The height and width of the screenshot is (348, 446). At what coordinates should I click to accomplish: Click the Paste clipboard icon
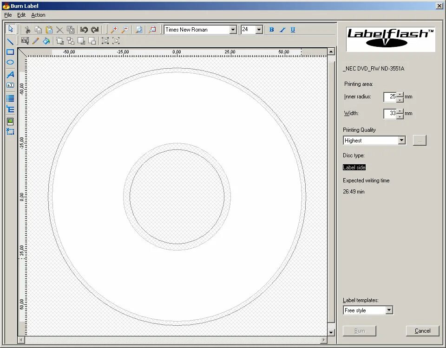point(49,30)
